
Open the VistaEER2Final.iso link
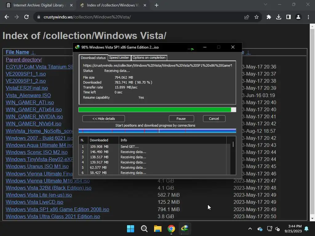tap(27, 88)
